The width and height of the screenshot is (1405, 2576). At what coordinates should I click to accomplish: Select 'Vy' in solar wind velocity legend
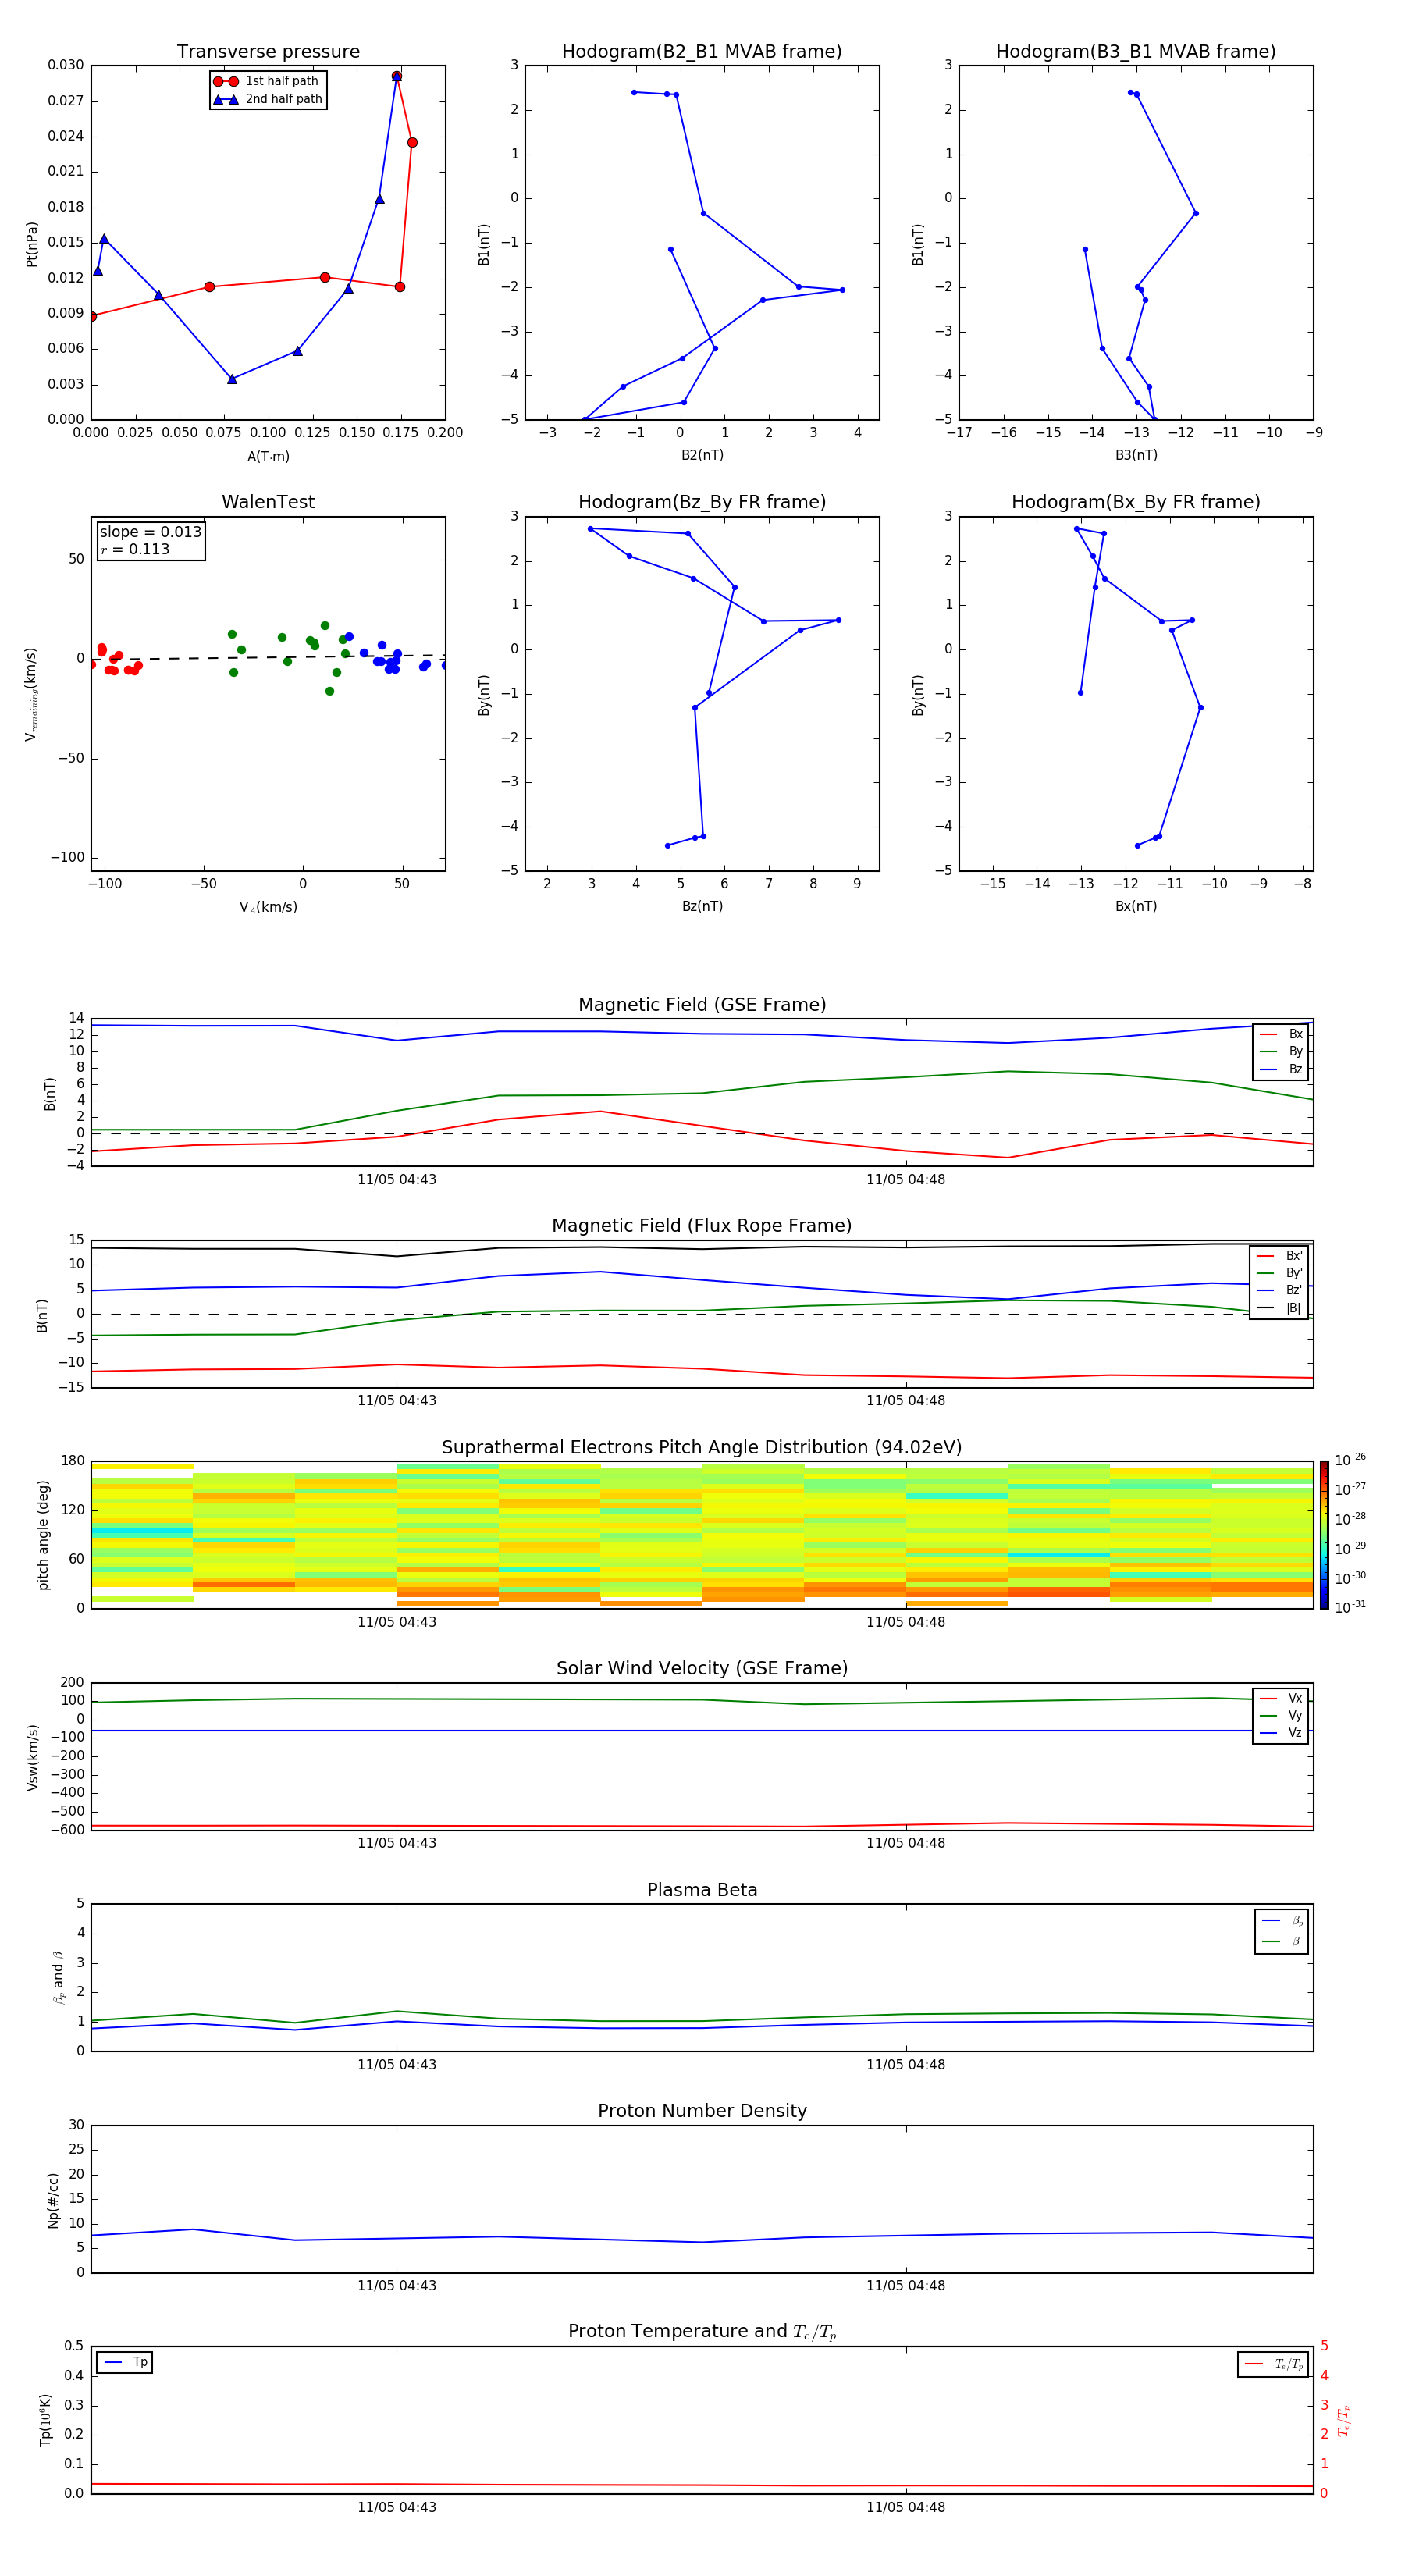[1281, 1715]
